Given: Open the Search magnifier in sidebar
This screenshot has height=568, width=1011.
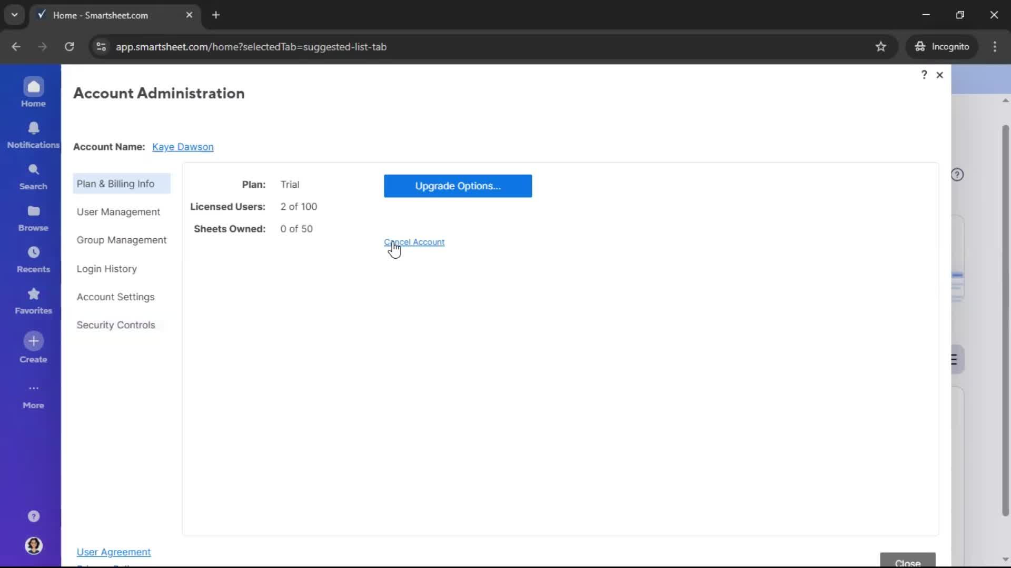Looking at the screenshot, I should pos(33,170).
